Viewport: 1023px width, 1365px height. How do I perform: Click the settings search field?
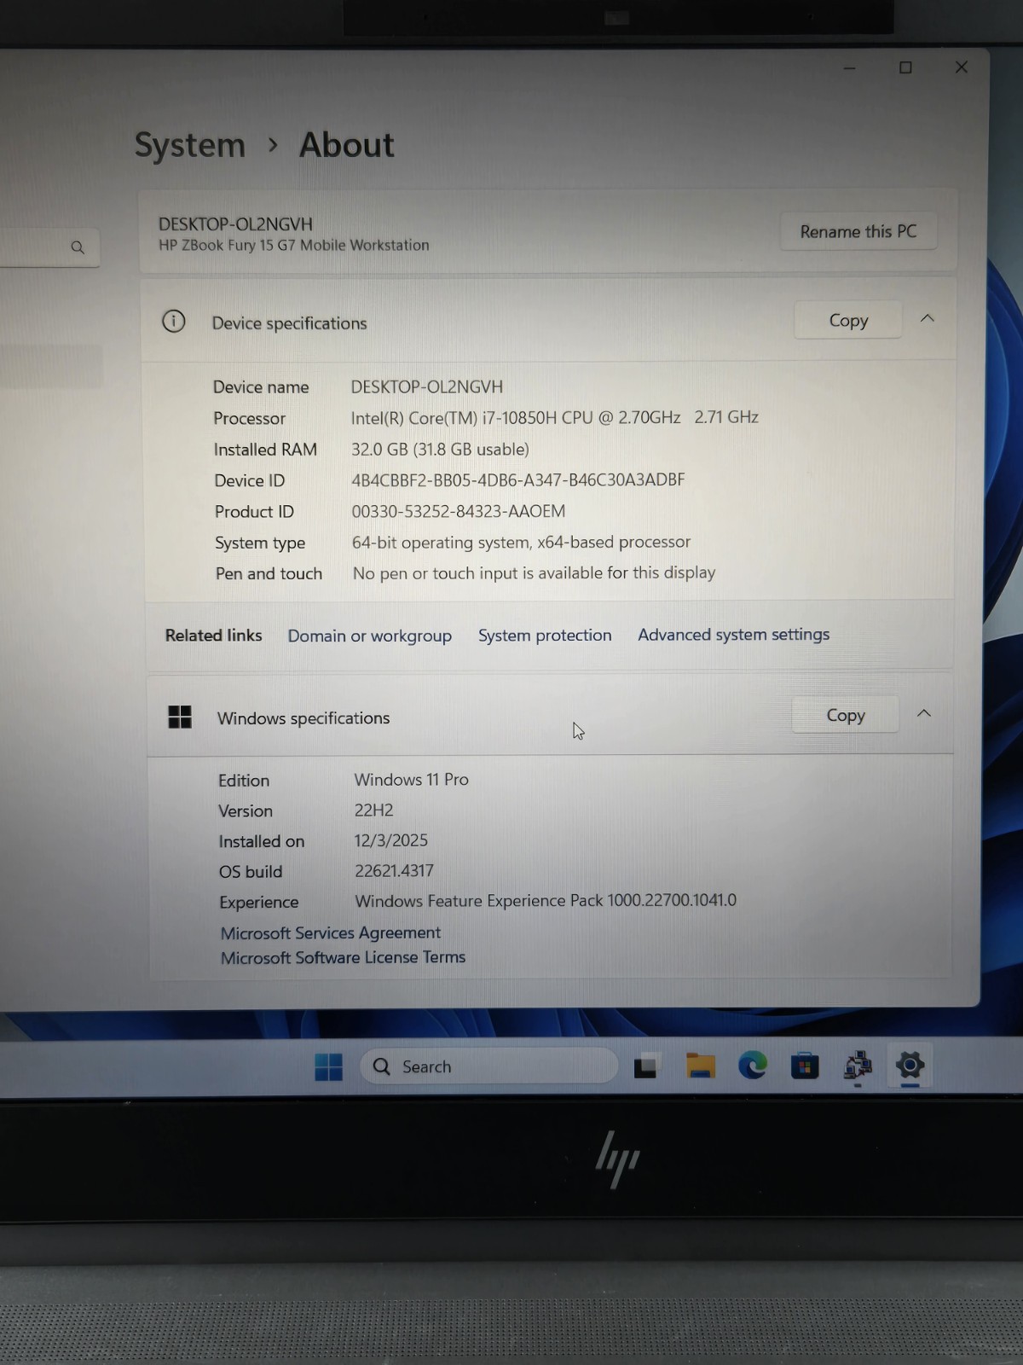49,247
